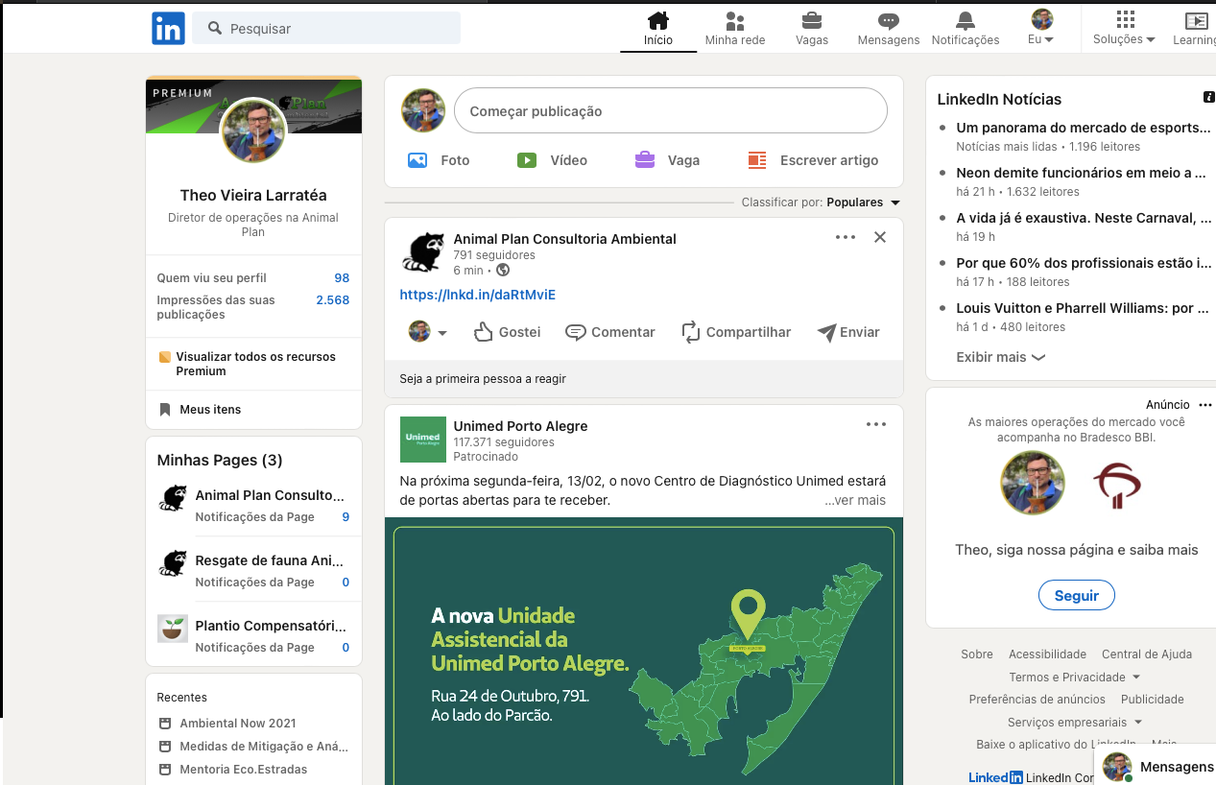Click Publicidade footer link
This screenshot has height=785, width=1216.
[x=1152, y=700]
